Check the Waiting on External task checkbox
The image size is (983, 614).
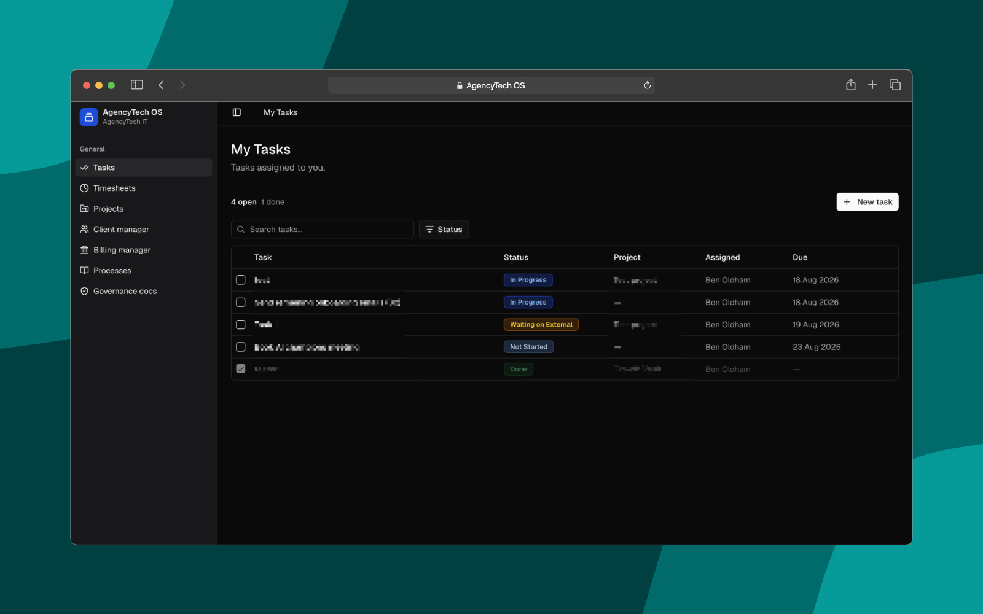[241, 325]
